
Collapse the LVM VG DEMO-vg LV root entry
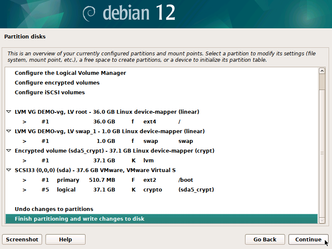(9, 112)
